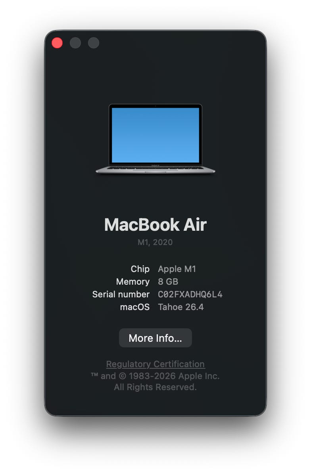Click the disabled zoom window button
Screen dimensions: 311x475
(x=93, y=43)
